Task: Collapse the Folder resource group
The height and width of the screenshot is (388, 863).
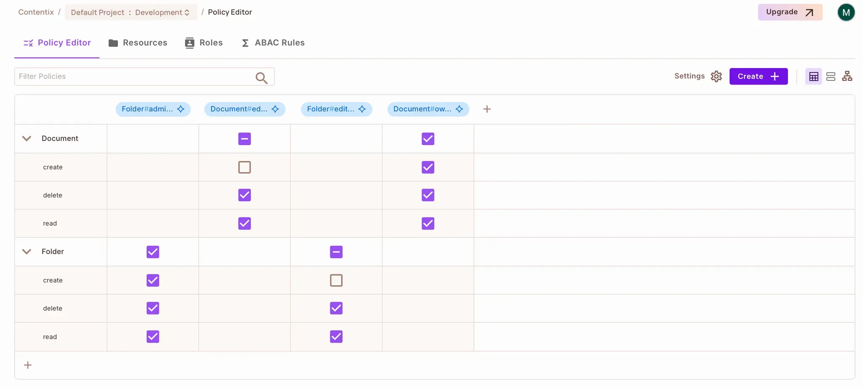Action: pyautogui.click(x=27, y=252)
